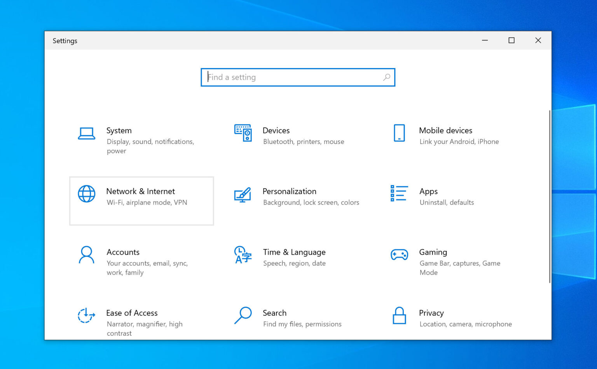This screenshot has height=369, width=597.
Task: Select the Devices Bluetooth and printers icon
Action: click(243, 133)
